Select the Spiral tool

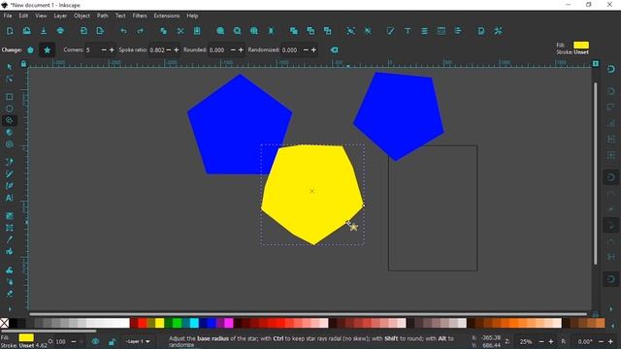pyautogui.click(x=10, y=144)
